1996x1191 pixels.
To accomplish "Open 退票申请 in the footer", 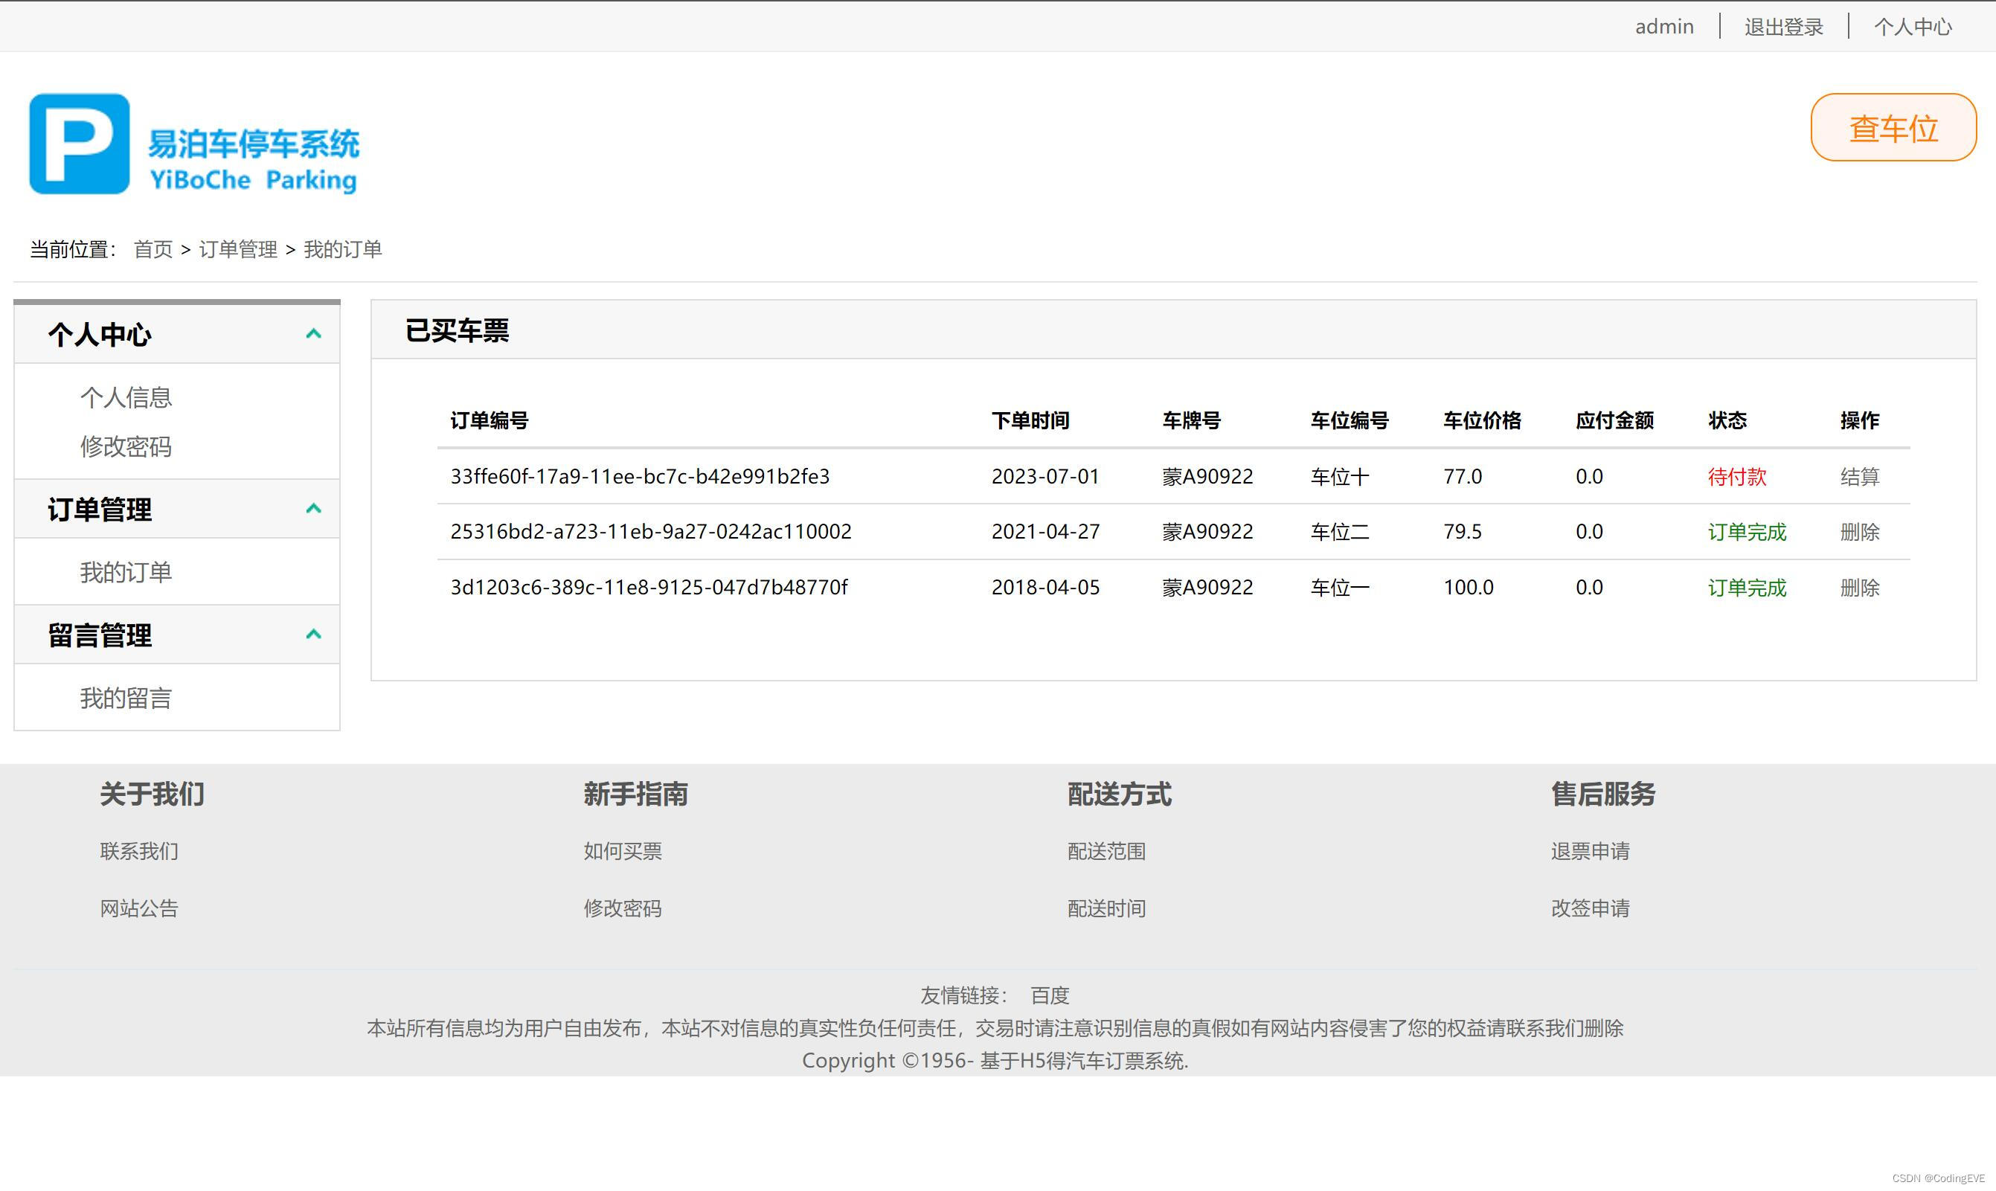I will coord(1589,852).
